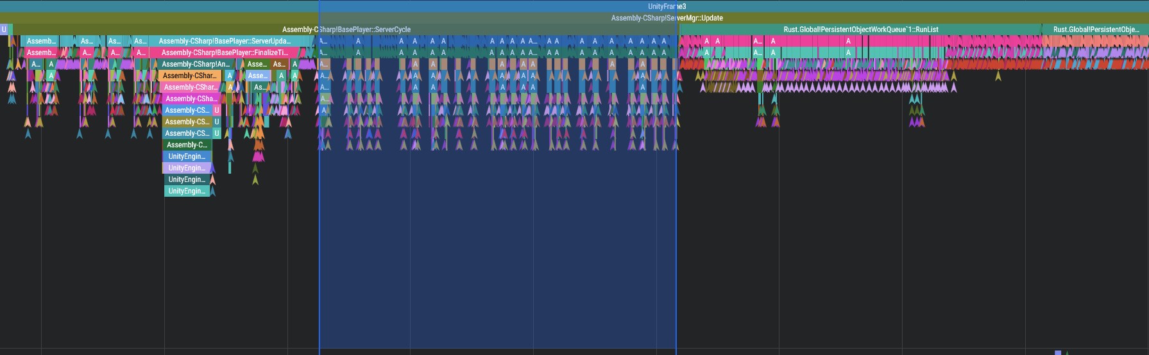
Task: Click the lavender UnityEngin… bar
Action: [186, 168]
